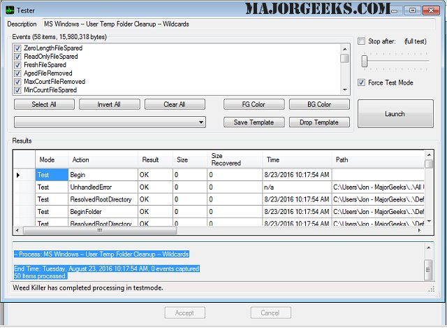Click the results horizontal scrollbar thumb

coord(100,230)
